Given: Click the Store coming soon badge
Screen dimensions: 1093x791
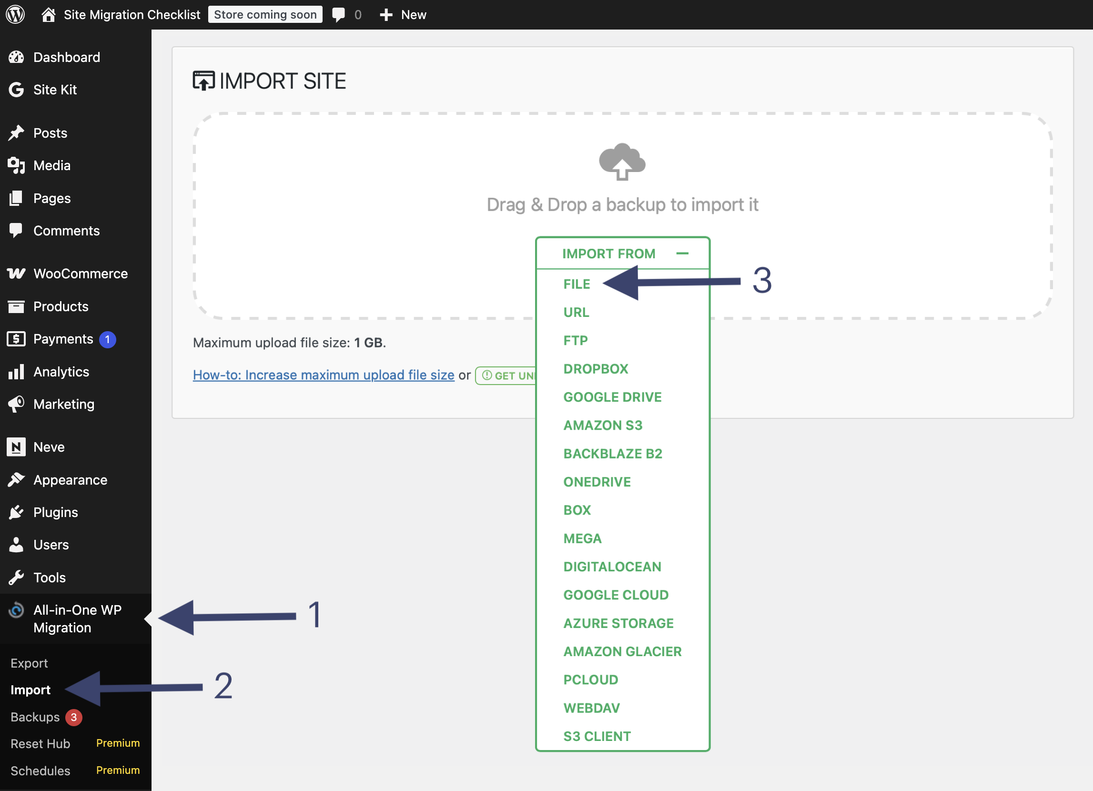Looking at the screenshot, I should click(265, 14).
